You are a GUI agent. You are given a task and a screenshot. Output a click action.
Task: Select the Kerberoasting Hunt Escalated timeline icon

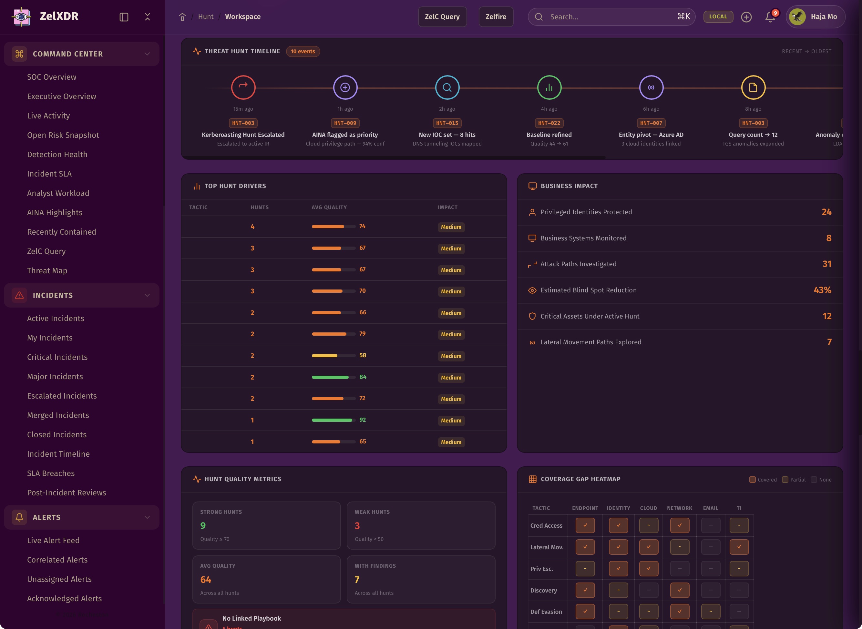coord(243,87)
